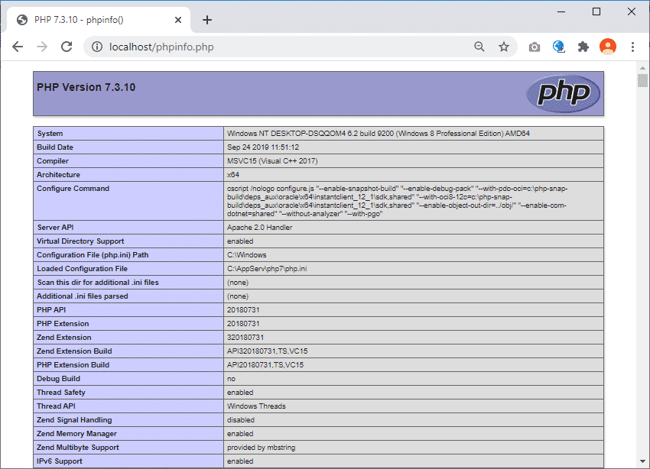
Task: Click the scrollbar down arrow
Action: 642,461
